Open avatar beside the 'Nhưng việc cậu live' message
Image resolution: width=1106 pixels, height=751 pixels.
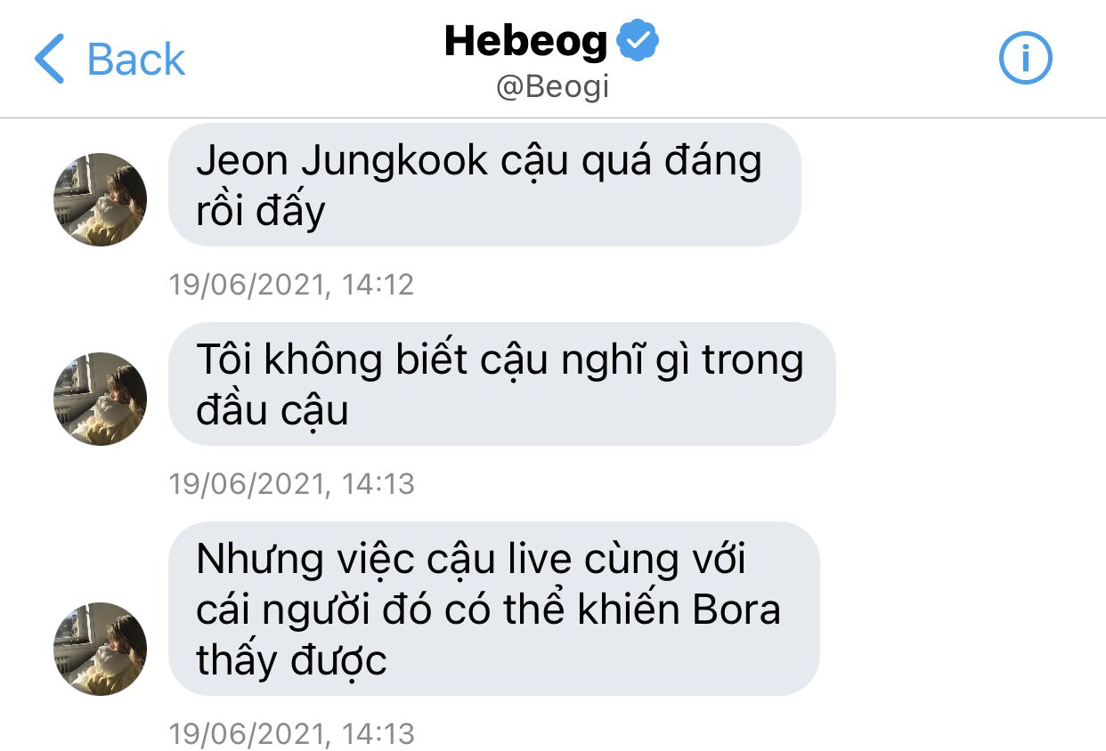[x=101, y=649]
